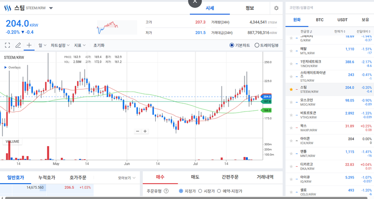Screen dimensions: 374x199
Task: Open the 매도 sell tab
Action: click(x=195, y=177)
